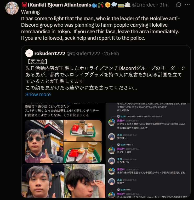194x200 pixels.
Task: Click the blue fish emoji after Atlanteanis
Action: 94,5
